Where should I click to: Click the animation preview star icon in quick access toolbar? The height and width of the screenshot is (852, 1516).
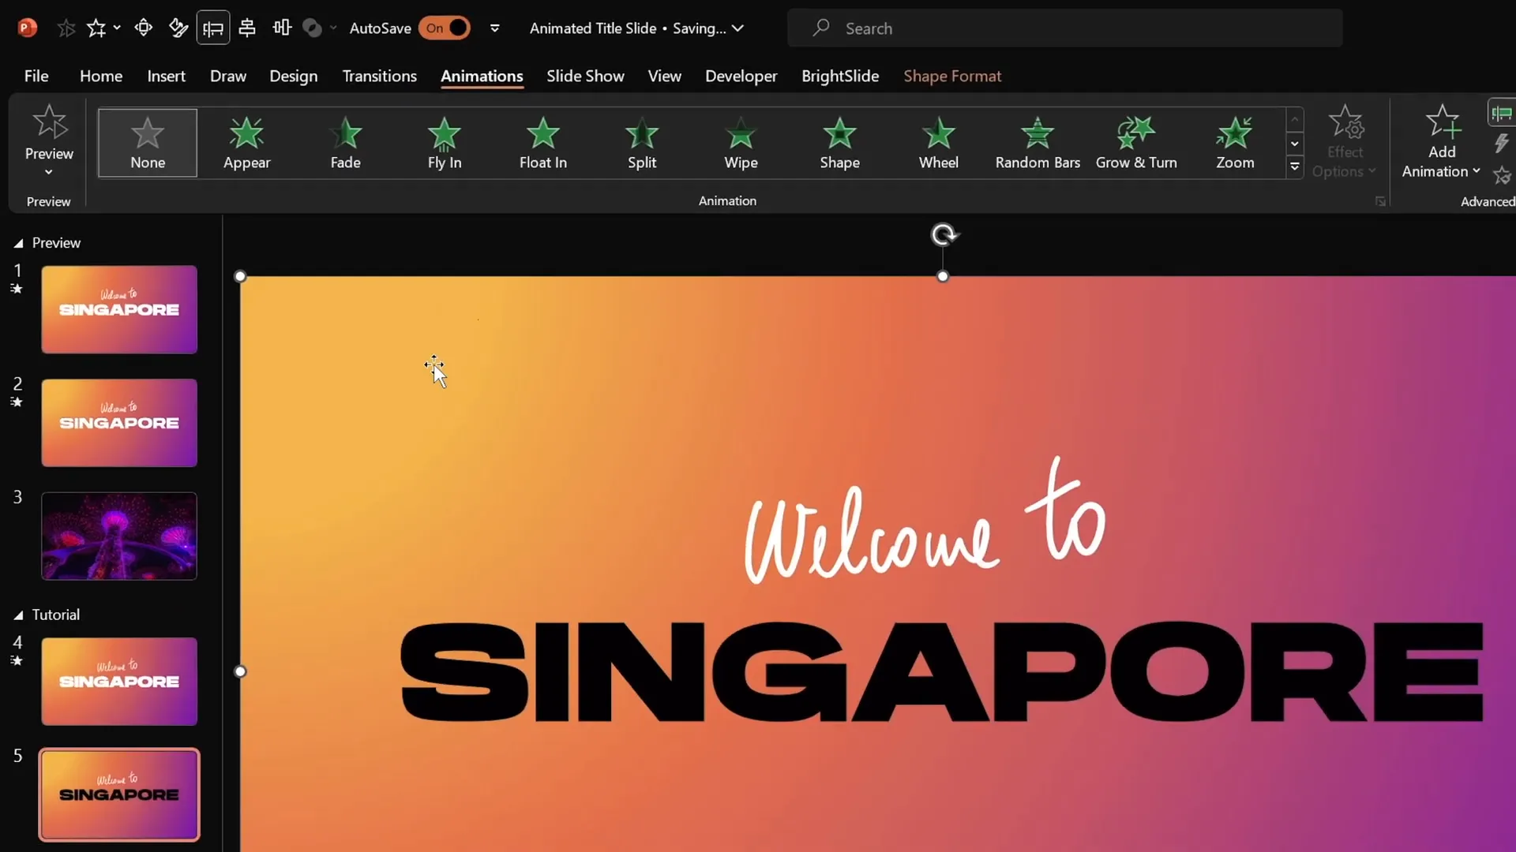click(66, 29)
